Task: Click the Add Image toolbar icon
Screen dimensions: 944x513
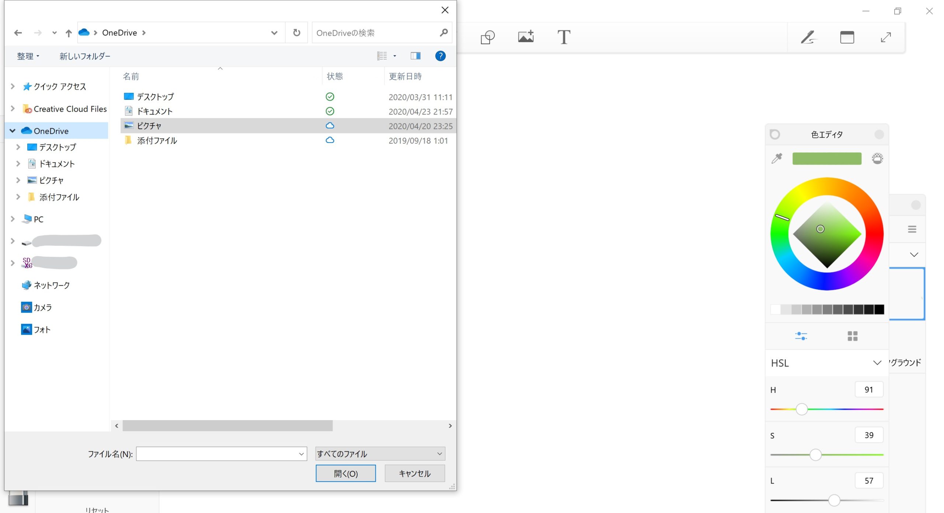Action: click(x=525, y=36)
